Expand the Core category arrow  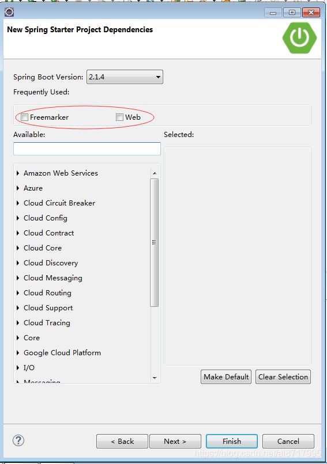point(18,338)
